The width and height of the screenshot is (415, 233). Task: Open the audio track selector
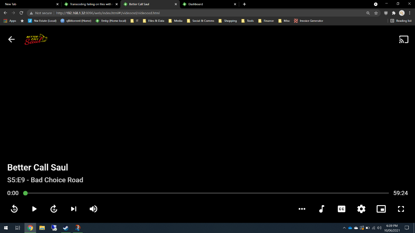[x=322, y=208]
